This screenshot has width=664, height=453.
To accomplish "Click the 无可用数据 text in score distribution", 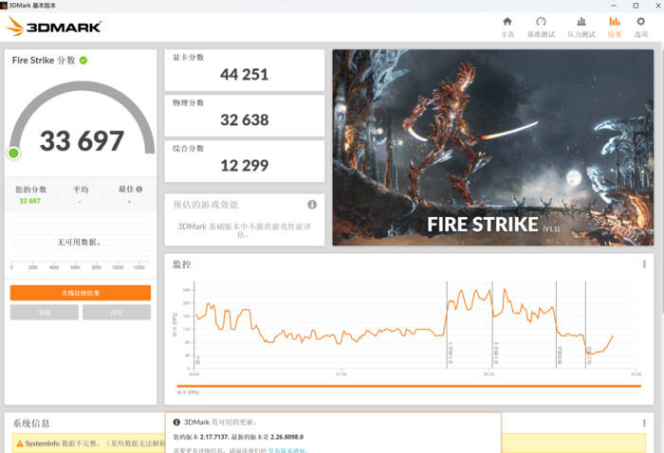I will tap(79, 242).
